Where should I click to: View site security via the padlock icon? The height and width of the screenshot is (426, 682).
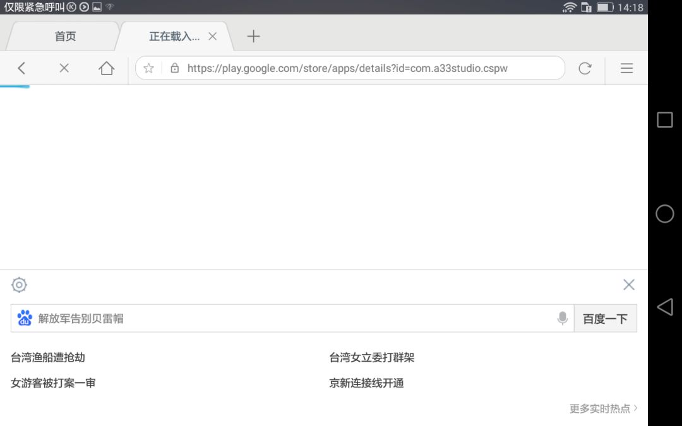174,68
